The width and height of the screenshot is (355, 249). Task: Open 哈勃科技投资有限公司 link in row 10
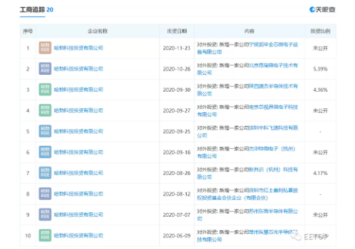[x=79, y=235]
